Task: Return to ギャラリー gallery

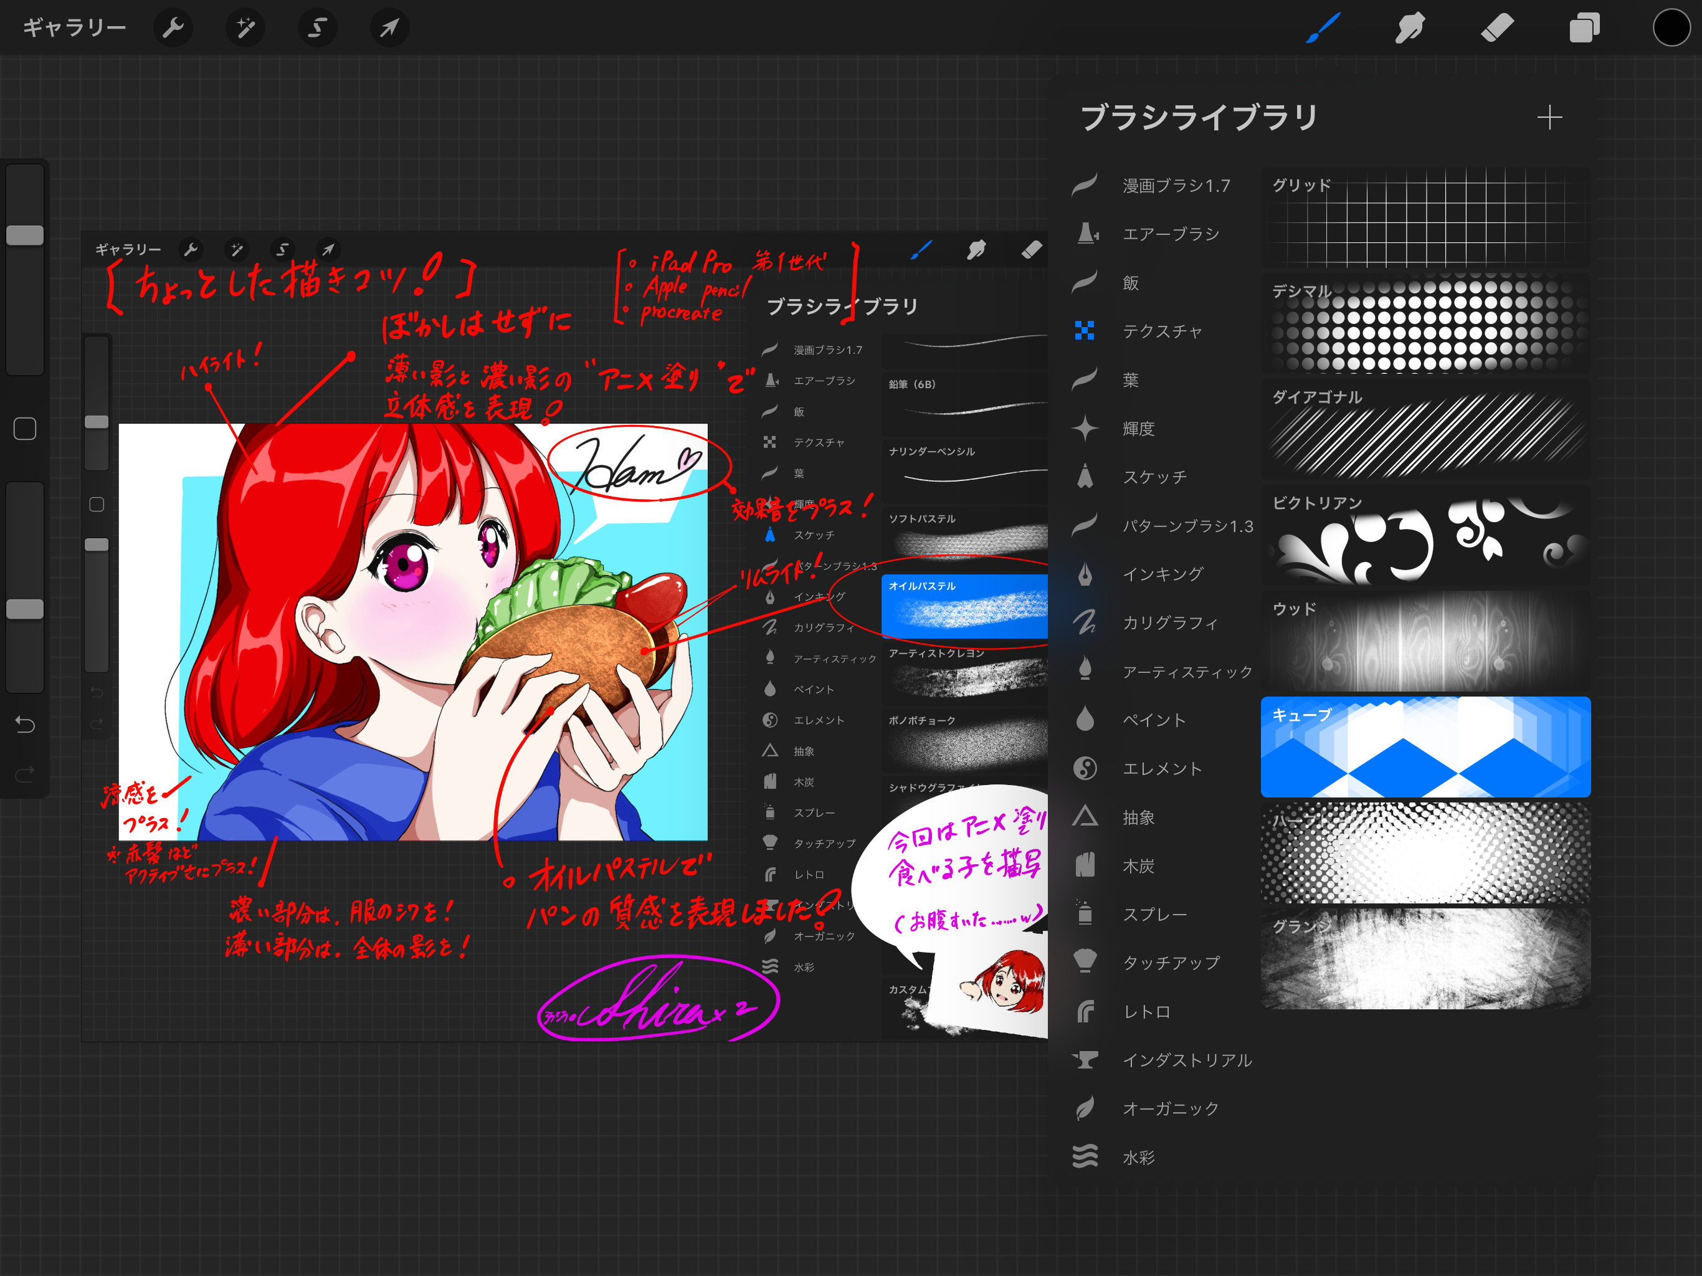Action: coord(74,27)
